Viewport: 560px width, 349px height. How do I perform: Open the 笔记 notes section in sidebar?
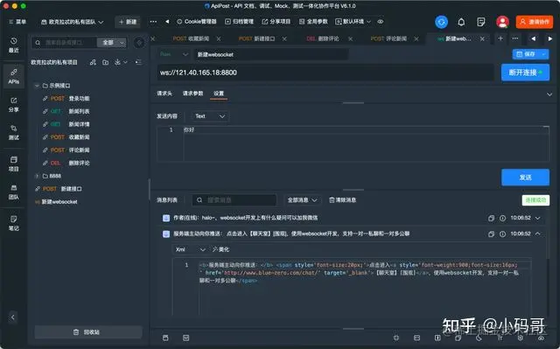(14, 223)
